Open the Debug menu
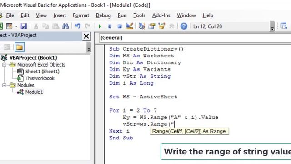 [x=103, y=15]
